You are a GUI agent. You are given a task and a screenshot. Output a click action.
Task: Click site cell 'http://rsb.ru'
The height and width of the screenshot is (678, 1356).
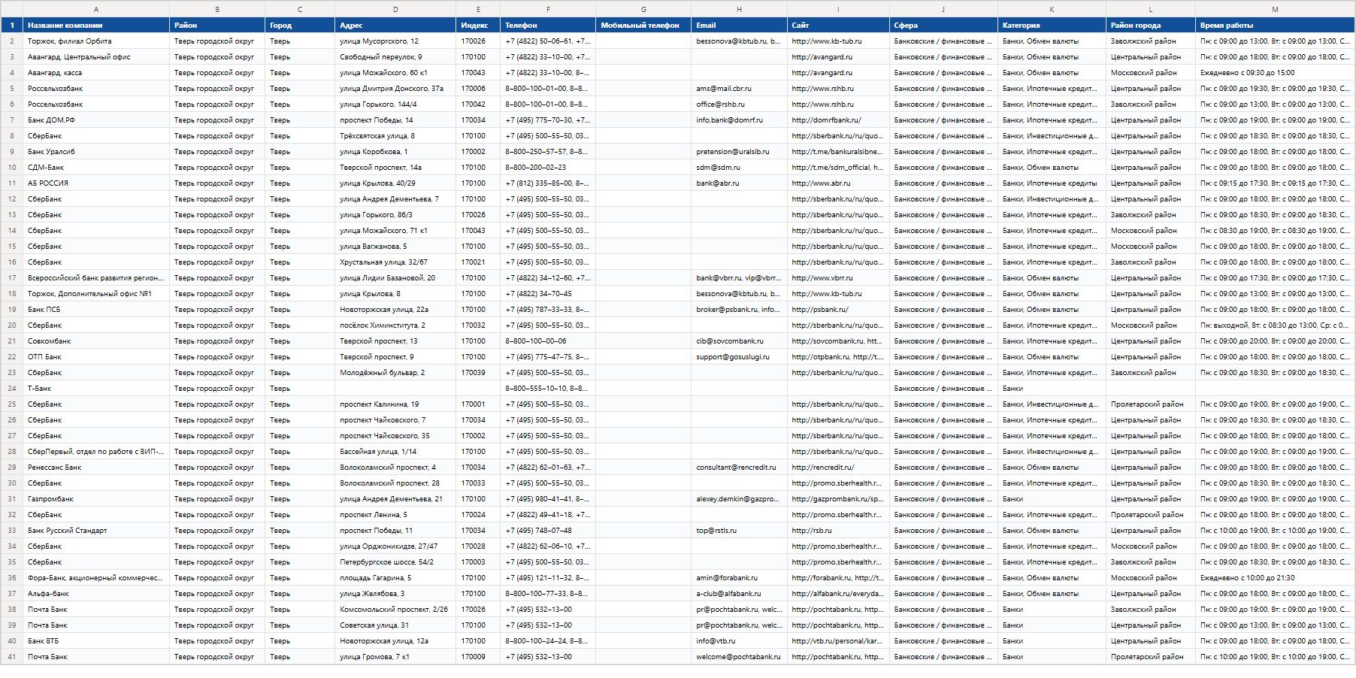(x=838, y=531)
